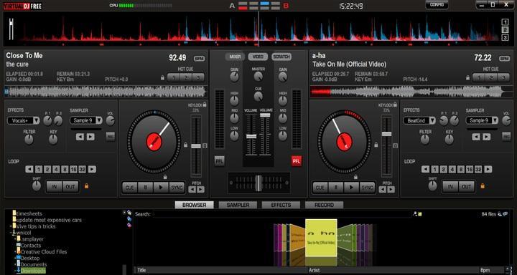Play the left deck track
517x275 pixels.
[161, 188]
